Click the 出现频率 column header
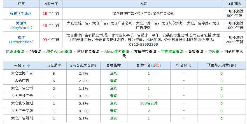 click(x=54, y=65)
